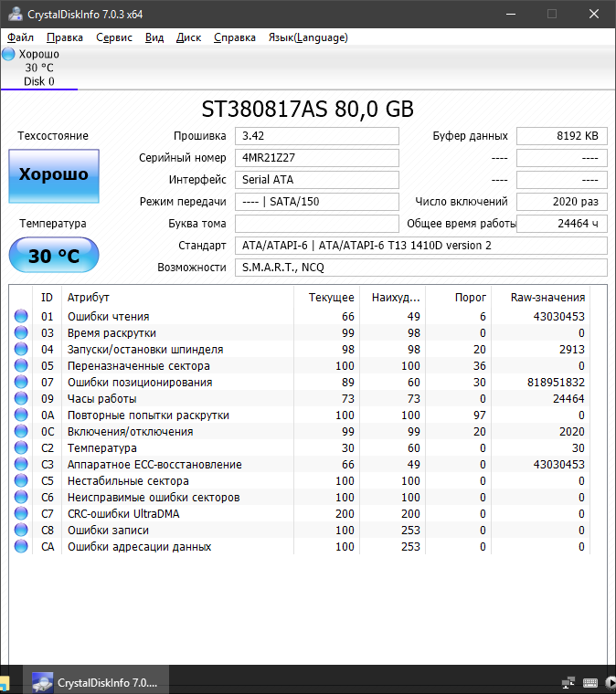Select the Повторные попытки раскрутки text

tap(148, 415)
